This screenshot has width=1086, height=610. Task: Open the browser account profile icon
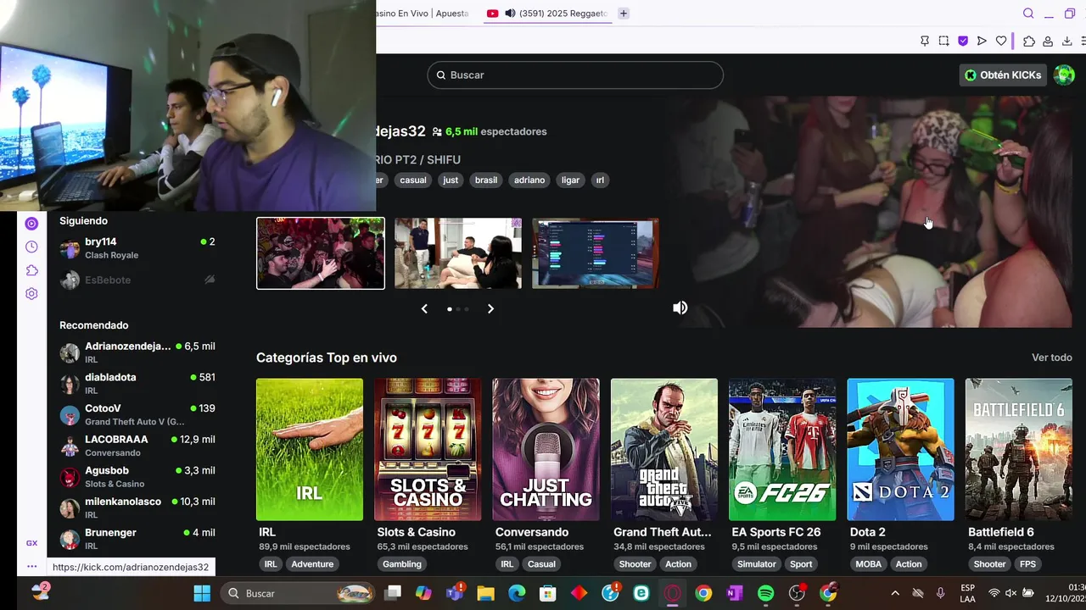click(x=1048, y=41)
